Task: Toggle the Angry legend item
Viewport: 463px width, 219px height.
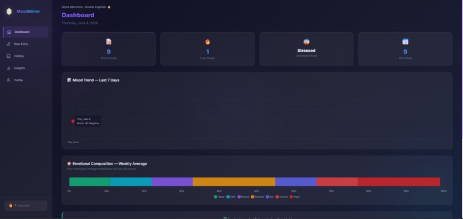Action: (295, 197)
